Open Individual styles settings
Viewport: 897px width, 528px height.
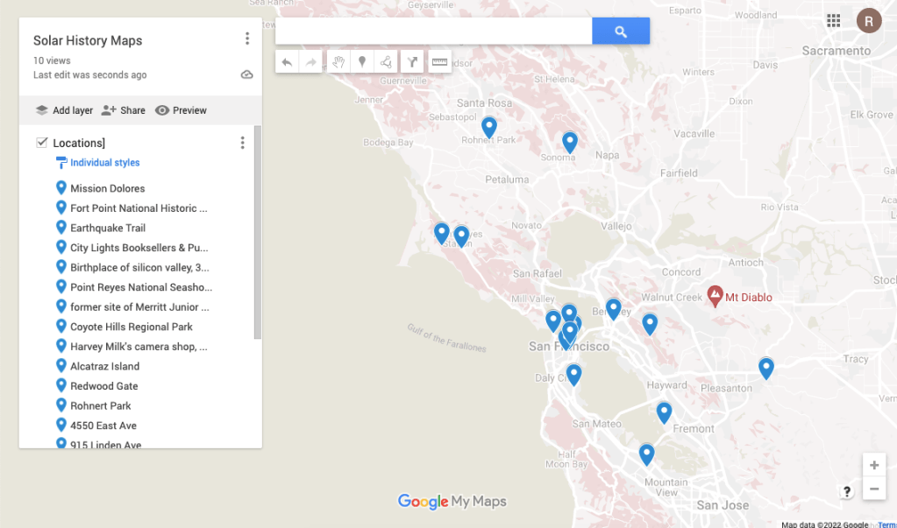click(x=104, y=163)
